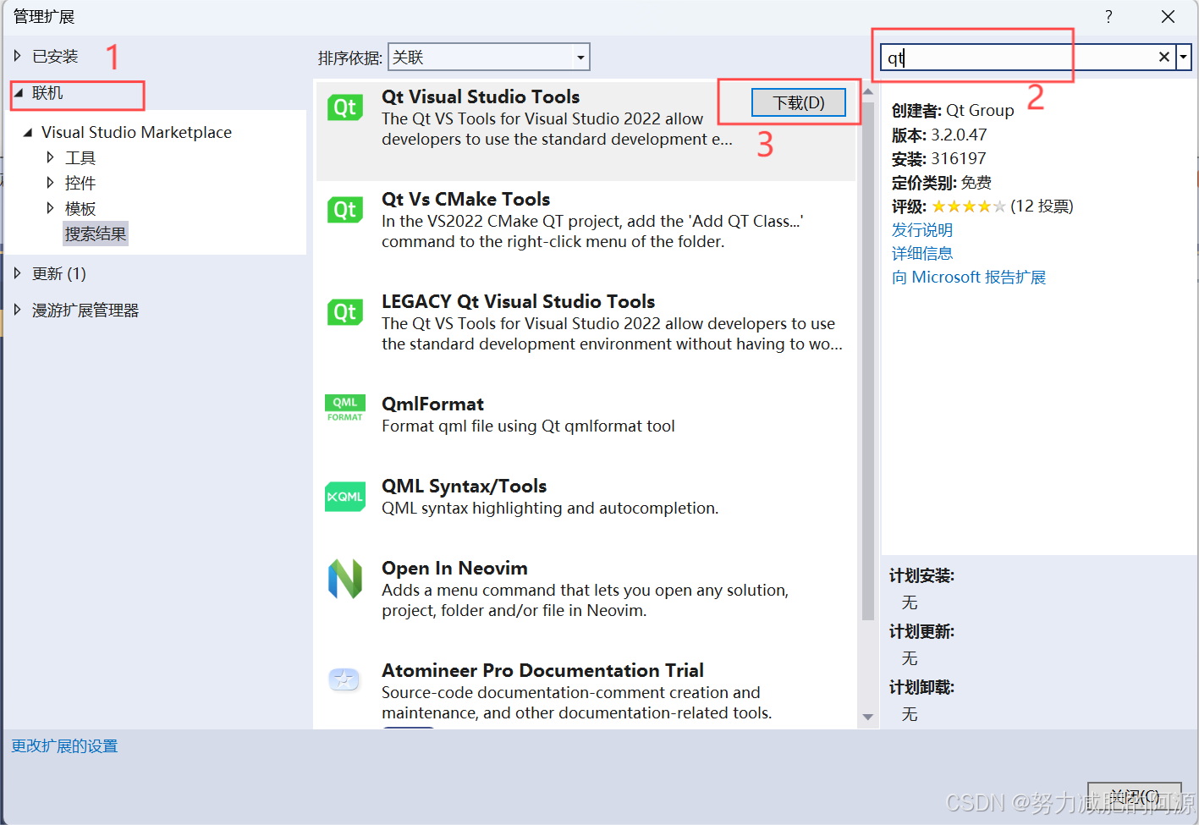This screenshot has height=825, width=1199.
Task: Click the QmlFormat extension icon
Action: pyautogui.click(x=345, y=408)
